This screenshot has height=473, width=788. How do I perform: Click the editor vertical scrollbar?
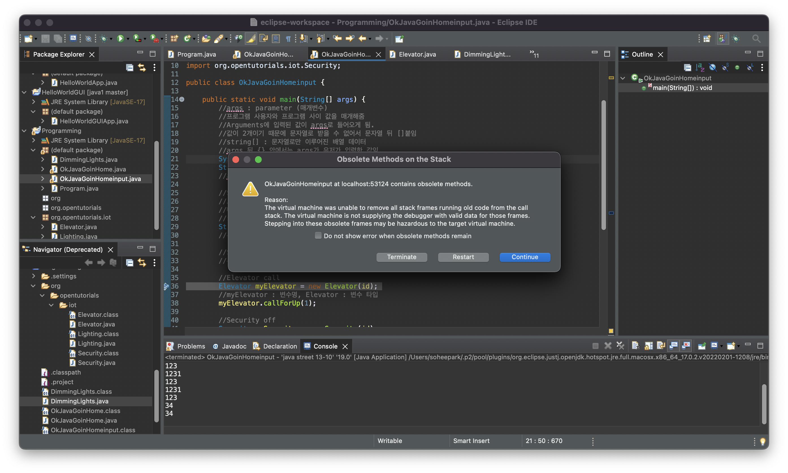[603, 166]
